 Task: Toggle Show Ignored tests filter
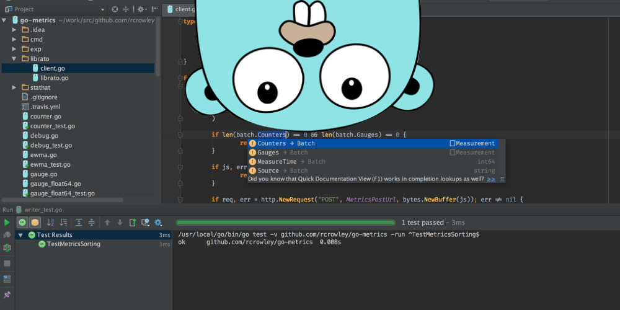pyautogui.click(x=35, y=223)
